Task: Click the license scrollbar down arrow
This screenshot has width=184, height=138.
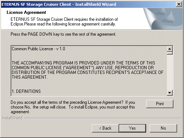Action: [170, 93]
